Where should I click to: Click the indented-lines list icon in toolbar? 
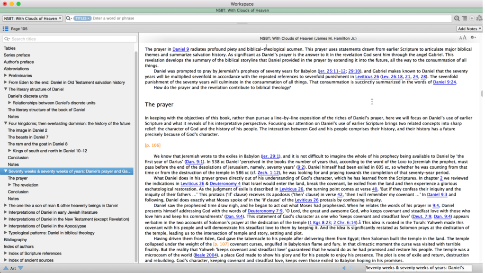pyautogui.click(x=465, y=18)
